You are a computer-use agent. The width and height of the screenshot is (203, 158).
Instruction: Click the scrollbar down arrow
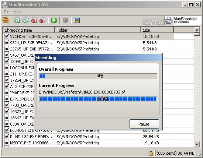pos(197,144)
